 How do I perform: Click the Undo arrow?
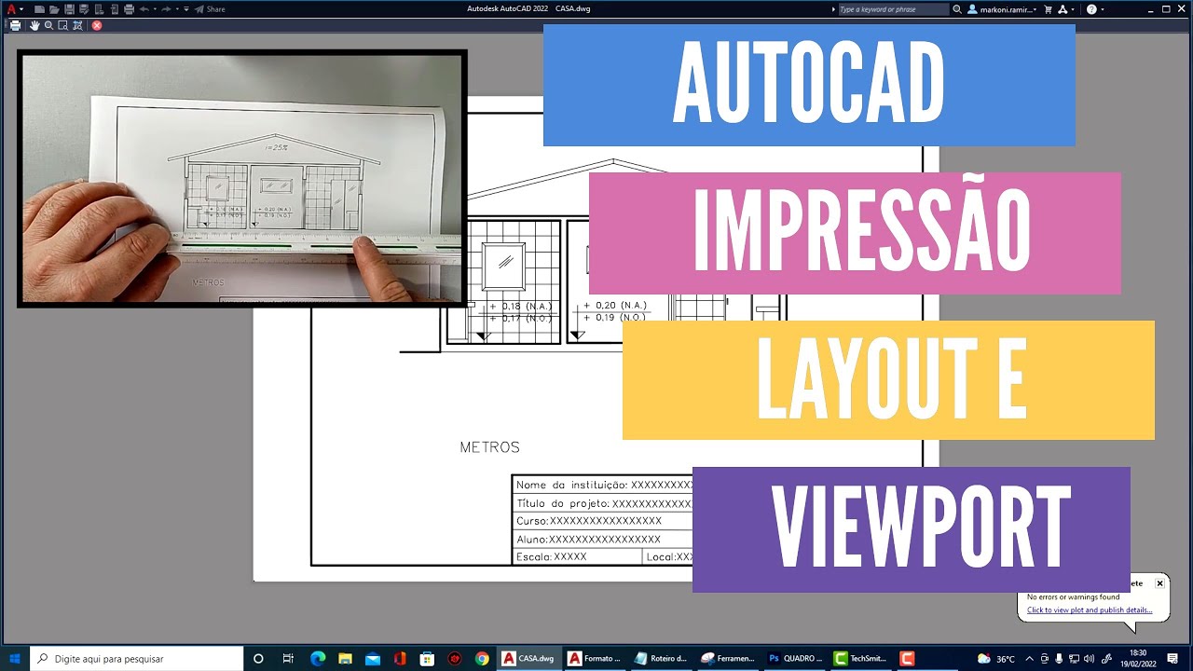[x=144, y=9]
